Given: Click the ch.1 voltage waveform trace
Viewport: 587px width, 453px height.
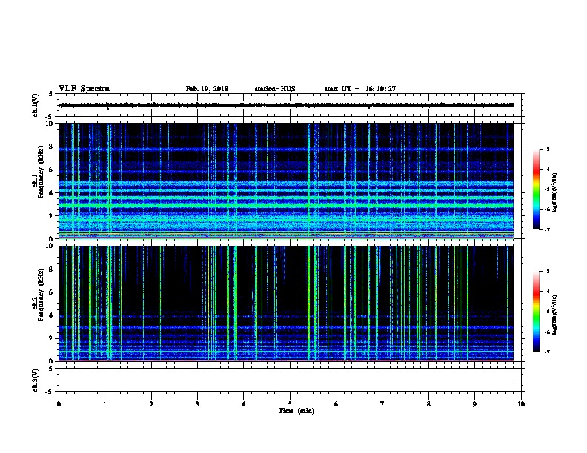Looking at the screenshot, I should click(x=287, y=105).
